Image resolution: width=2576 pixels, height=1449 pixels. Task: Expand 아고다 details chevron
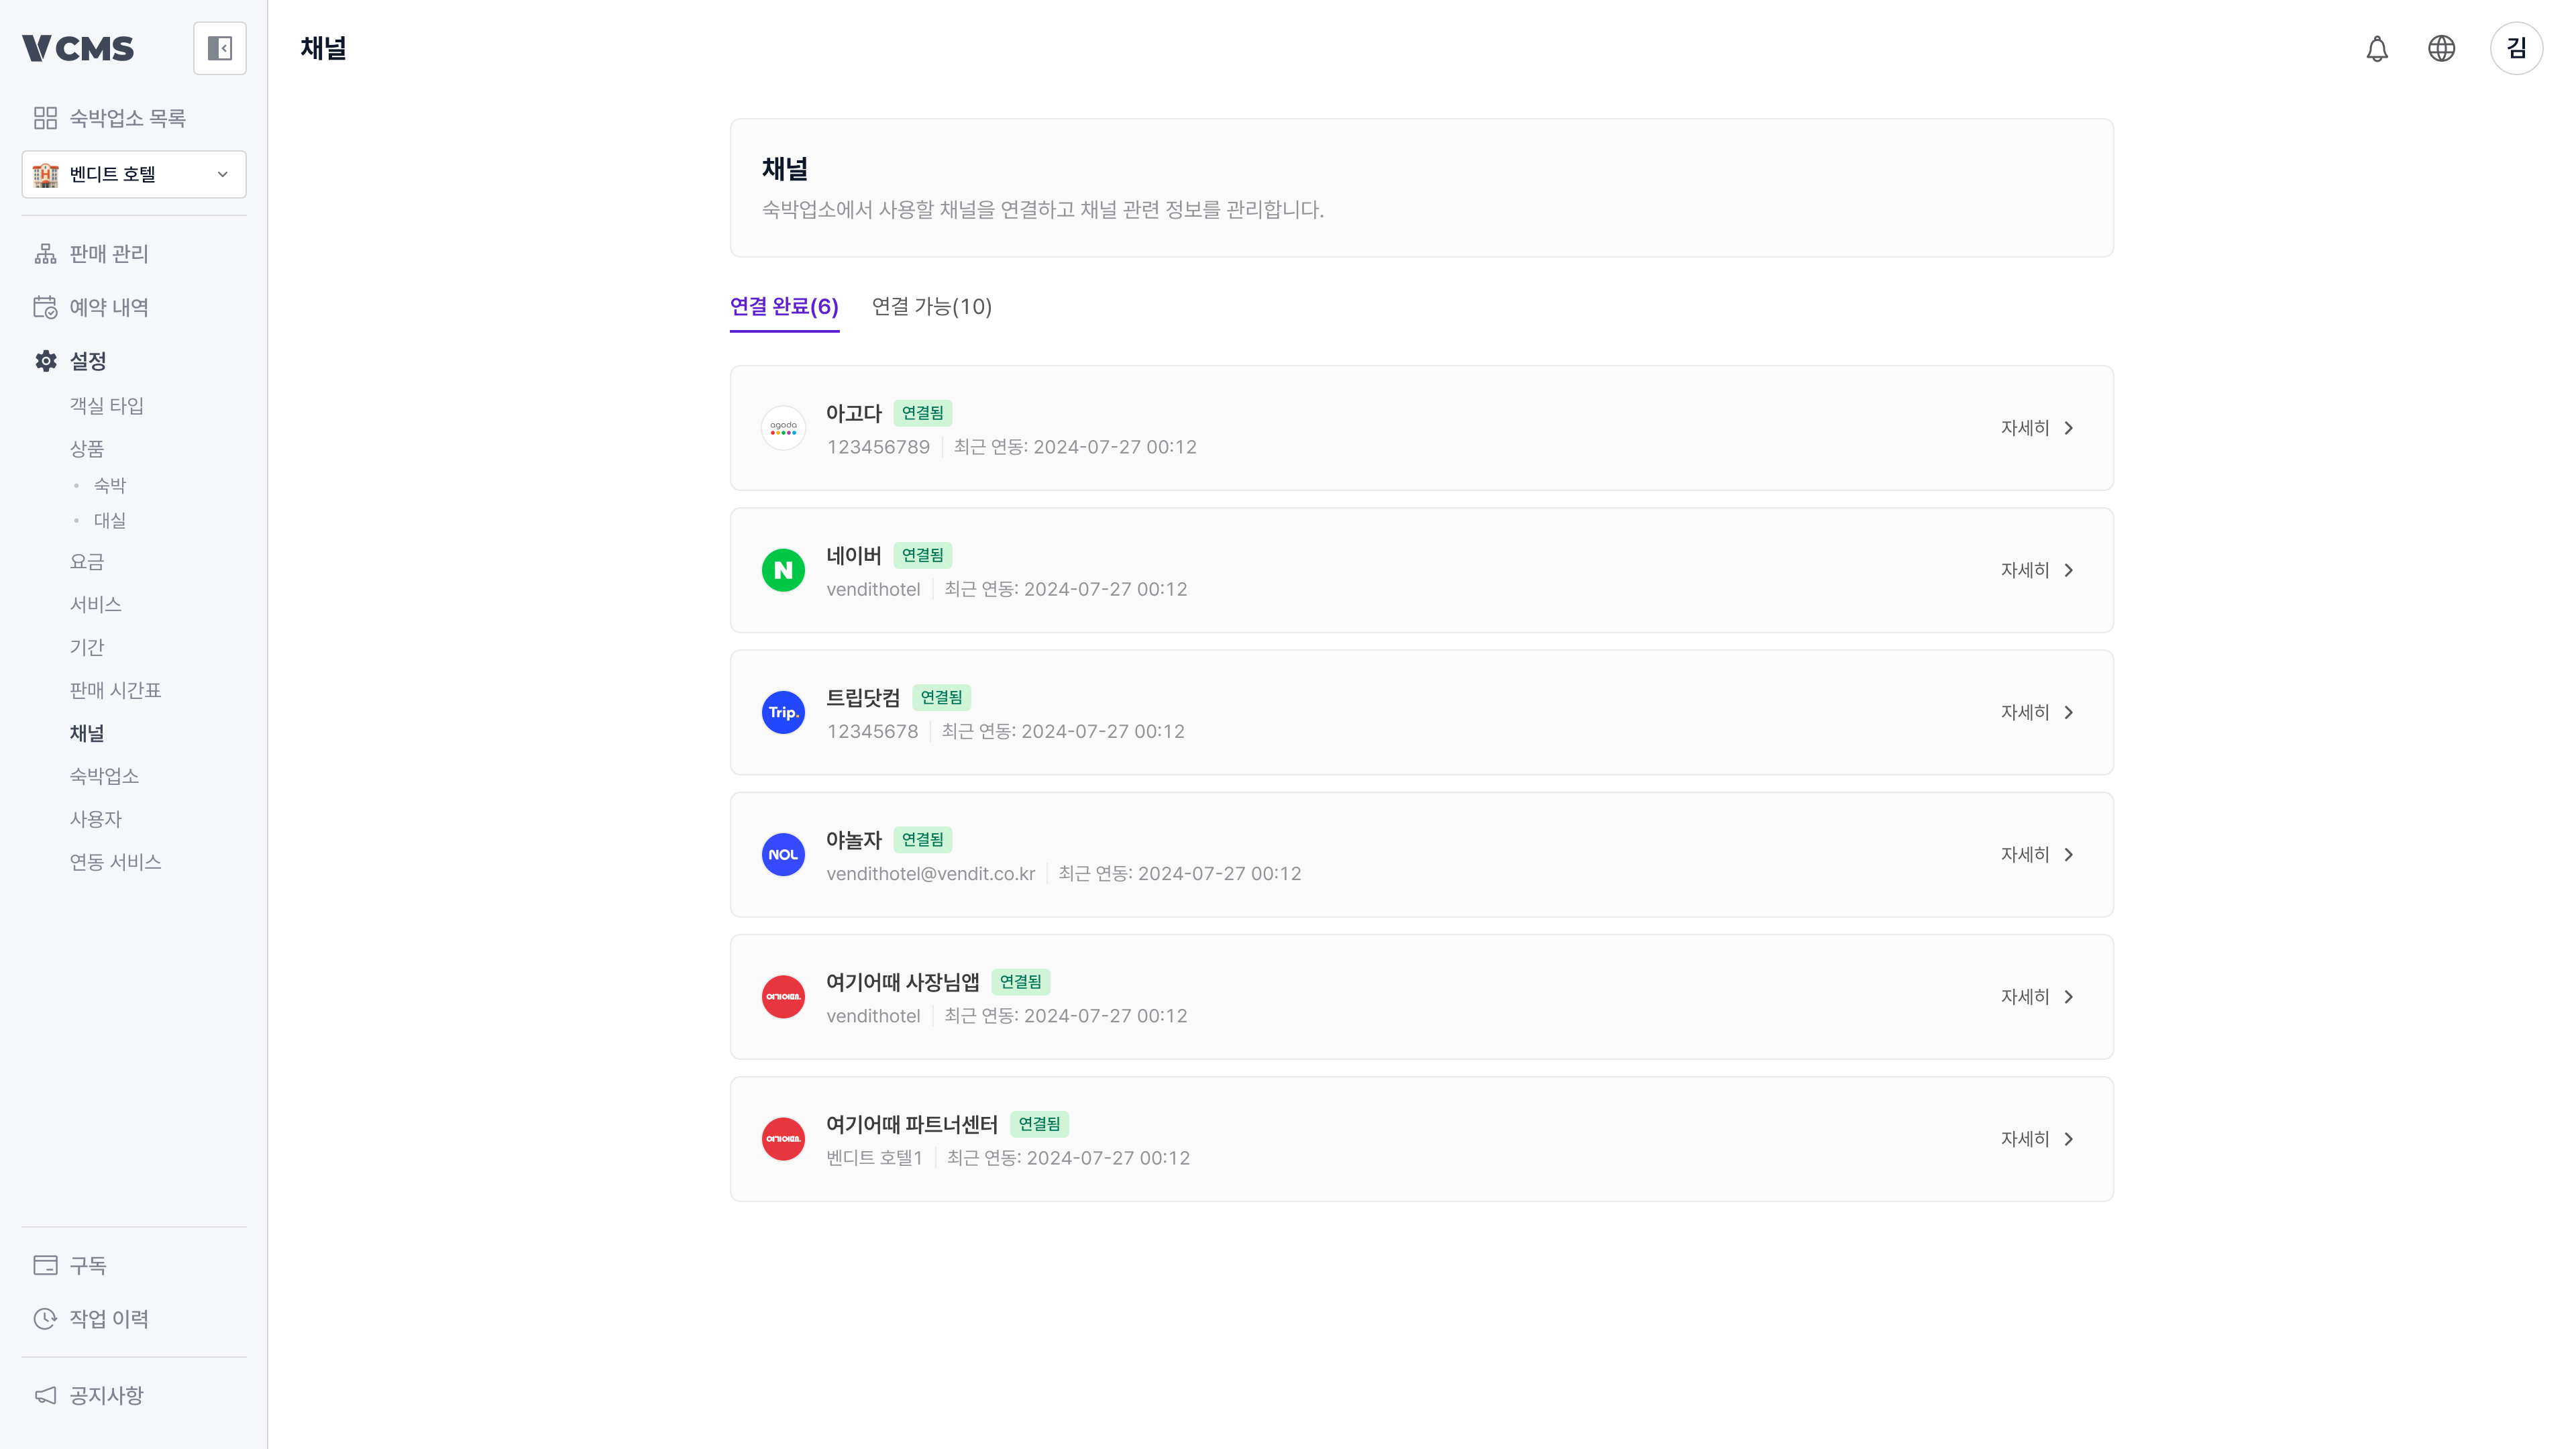click(2069, 428)
